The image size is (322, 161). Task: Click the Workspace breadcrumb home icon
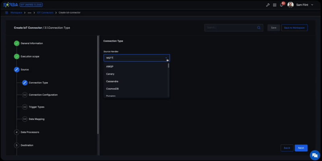[7, 12]
